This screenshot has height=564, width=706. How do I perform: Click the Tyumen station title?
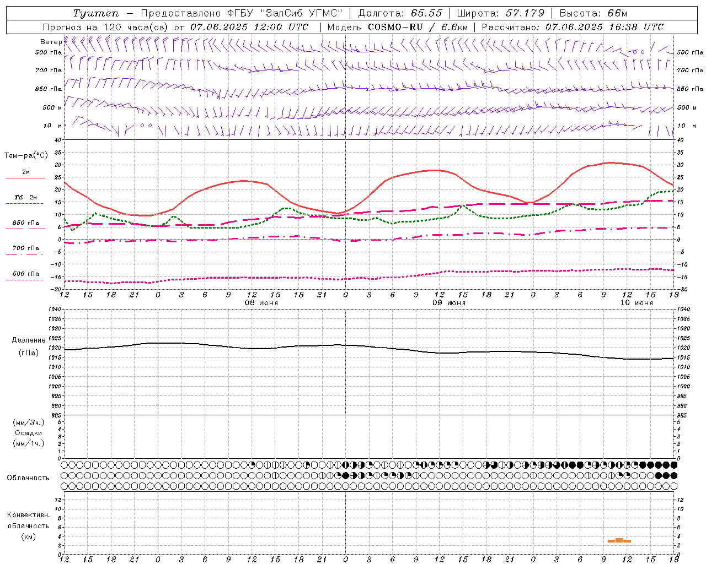click(x=95, y=13)
